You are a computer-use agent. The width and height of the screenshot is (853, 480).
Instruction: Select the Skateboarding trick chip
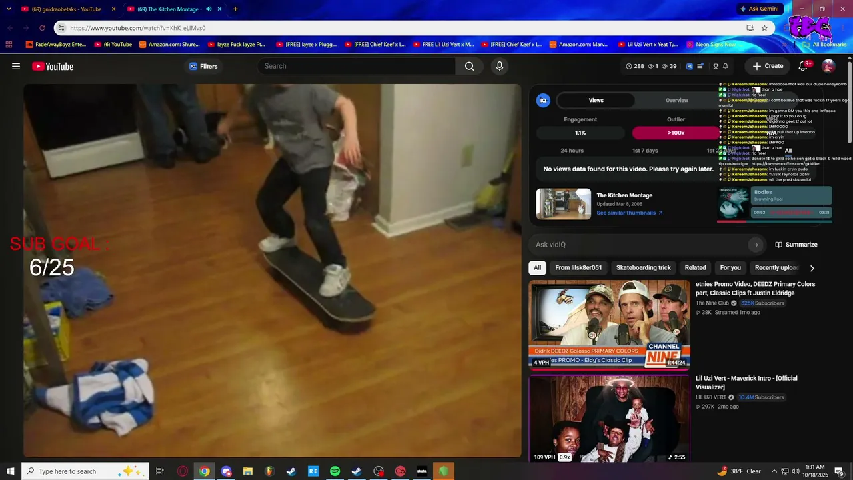point(643,267)
